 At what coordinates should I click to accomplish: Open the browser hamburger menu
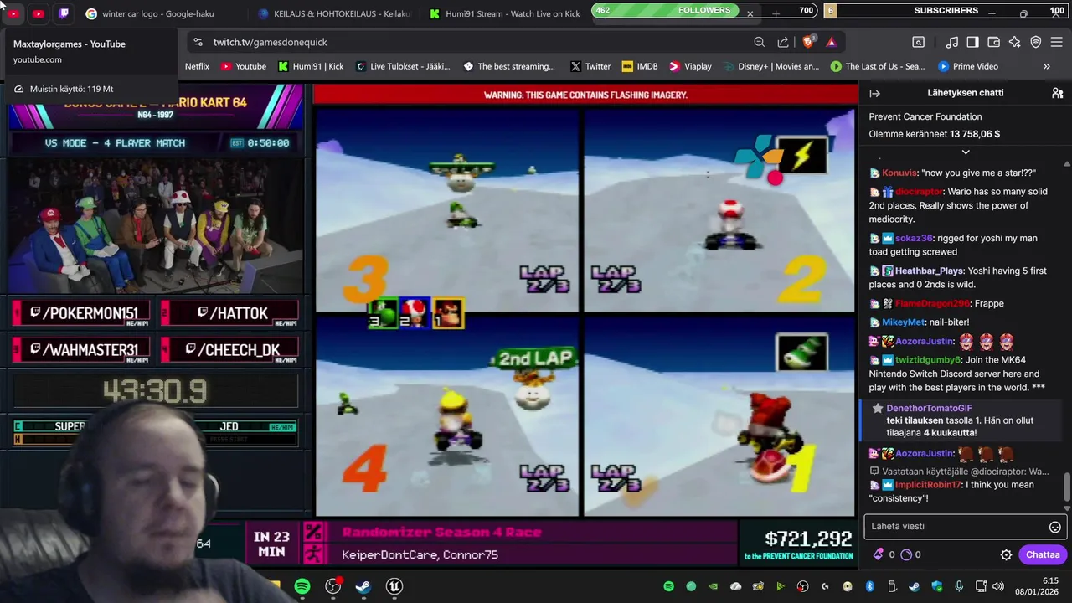click(1056, 42)
